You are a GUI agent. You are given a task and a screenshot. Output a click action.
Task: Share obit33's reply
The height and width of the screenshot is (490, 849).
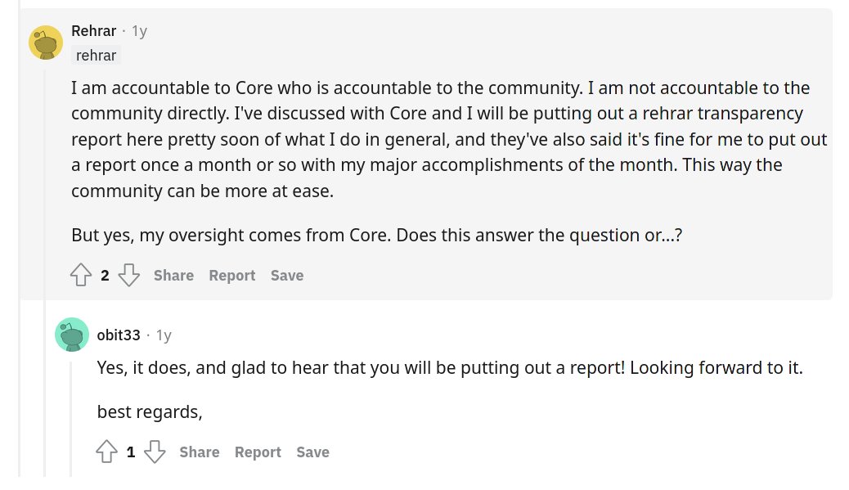click(200, 452)
